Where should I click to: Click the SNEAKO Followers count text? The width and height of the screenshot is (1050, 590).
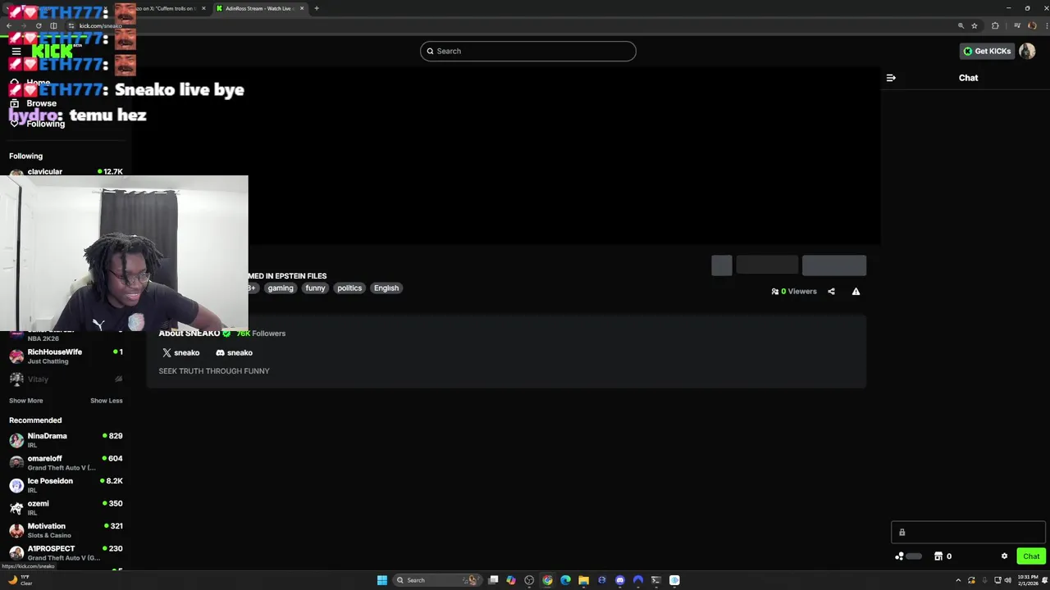click(x=261, y=334)
